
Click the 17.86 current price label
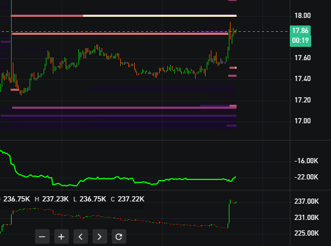pos(300,31)
